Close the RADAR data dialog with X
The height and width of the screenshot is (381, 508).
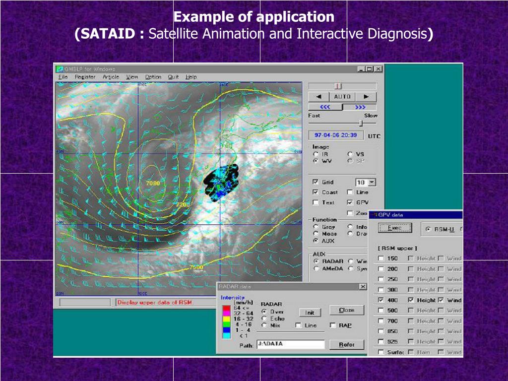(363, 286)
